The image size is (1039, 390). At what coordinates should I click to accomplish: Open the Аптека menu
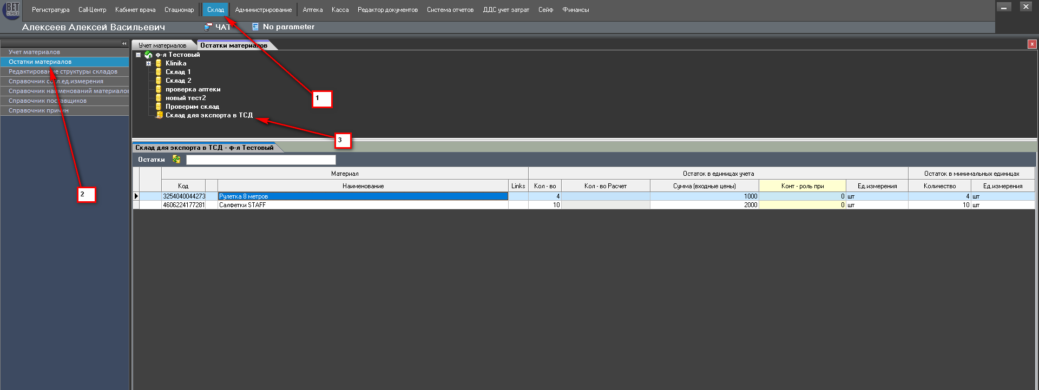click(312, 10)
